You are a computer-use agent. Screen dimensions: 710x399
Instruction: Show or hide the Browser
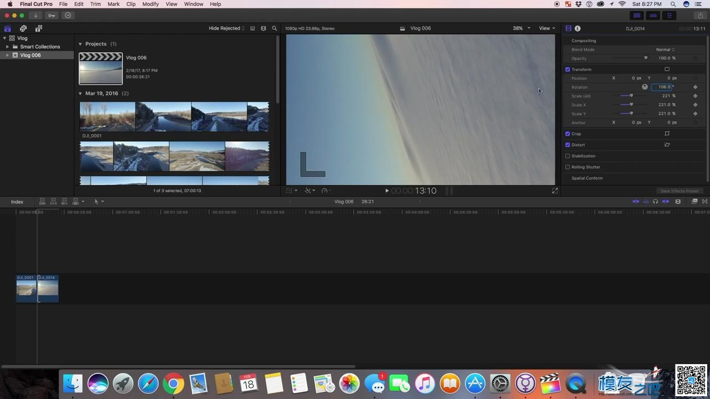[637, 16]
